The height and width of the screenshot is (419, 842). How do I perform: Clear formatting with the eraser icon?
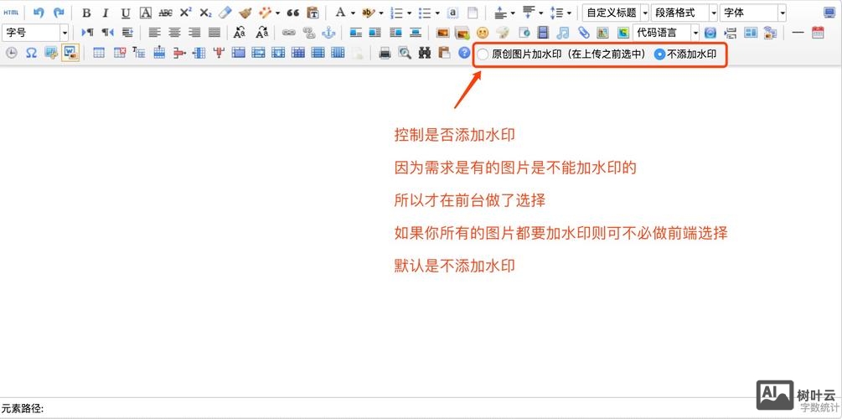click(225, 13)
